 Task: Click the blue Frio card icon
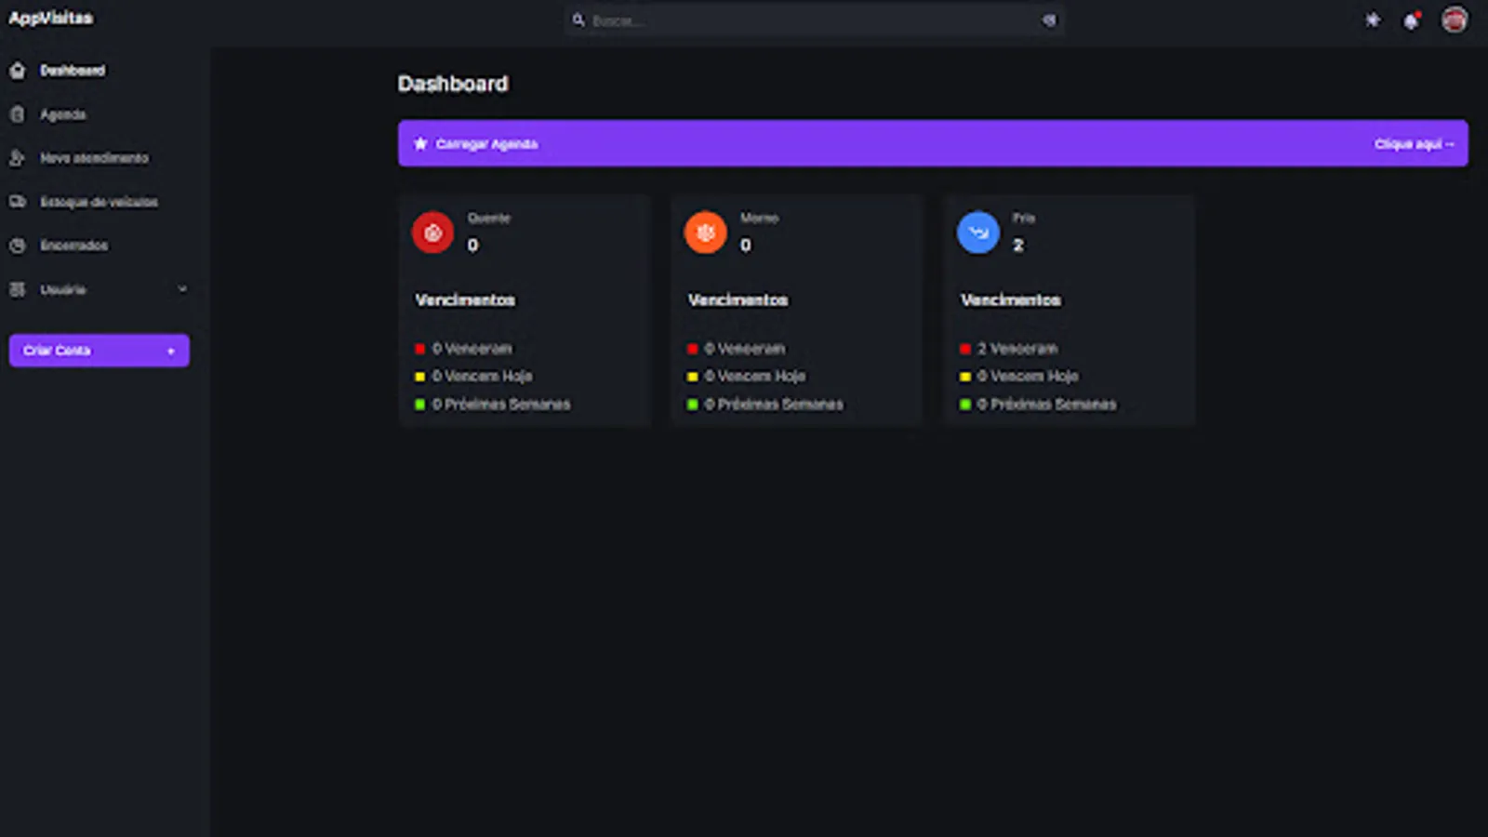[978, 232]
